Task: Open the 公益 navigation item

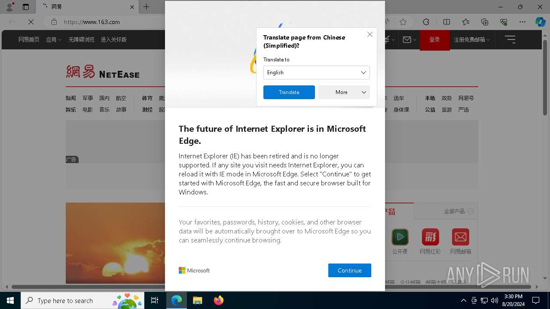Action: (x=430, y=110)
